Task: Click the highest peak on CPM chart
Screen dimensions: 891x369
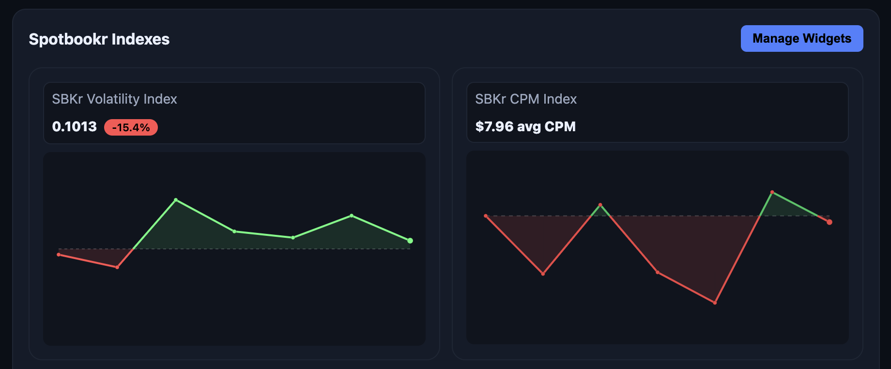Action: coord(772,192)
